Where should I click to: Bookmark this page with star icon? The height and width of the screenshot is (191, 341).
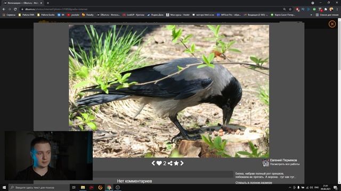pos(290,10)
